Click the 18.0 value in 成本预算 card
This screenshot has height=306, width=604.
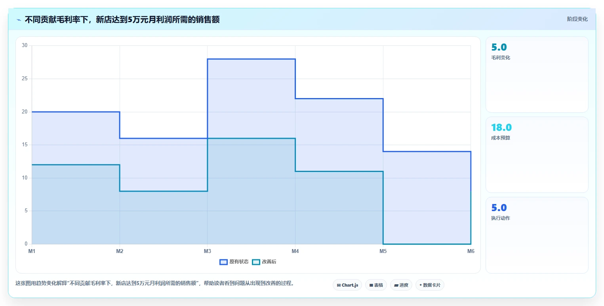pos(501,127)
